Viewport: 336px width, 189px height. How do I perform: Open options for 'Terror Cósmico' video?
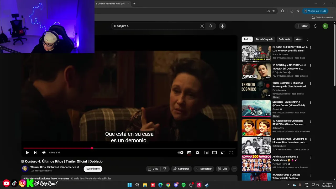pos(311,83)
